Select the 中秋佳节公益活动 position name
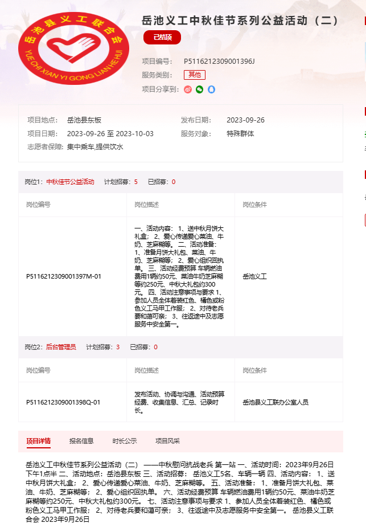This screenshot has width=366, height=527. (x=70, y=182)
